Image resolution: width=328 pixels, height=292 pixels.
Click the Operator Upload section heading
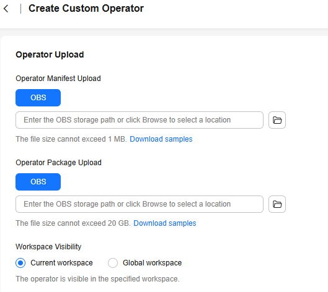pos(50,54)
